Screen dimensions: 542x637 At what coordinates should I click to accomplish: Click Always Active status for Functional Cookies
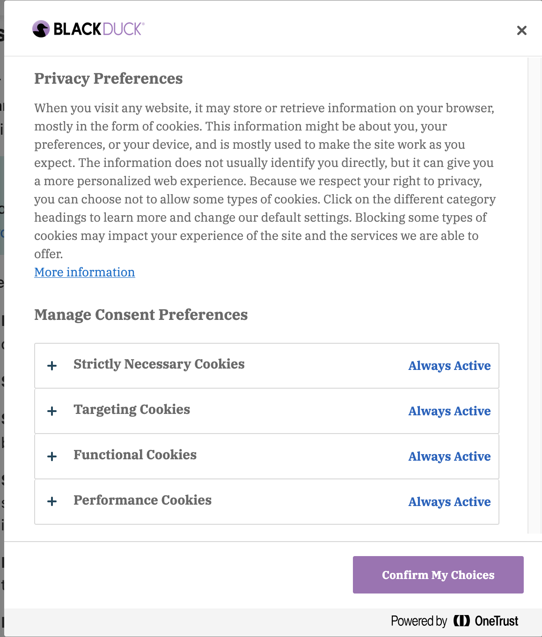point(449,456)
